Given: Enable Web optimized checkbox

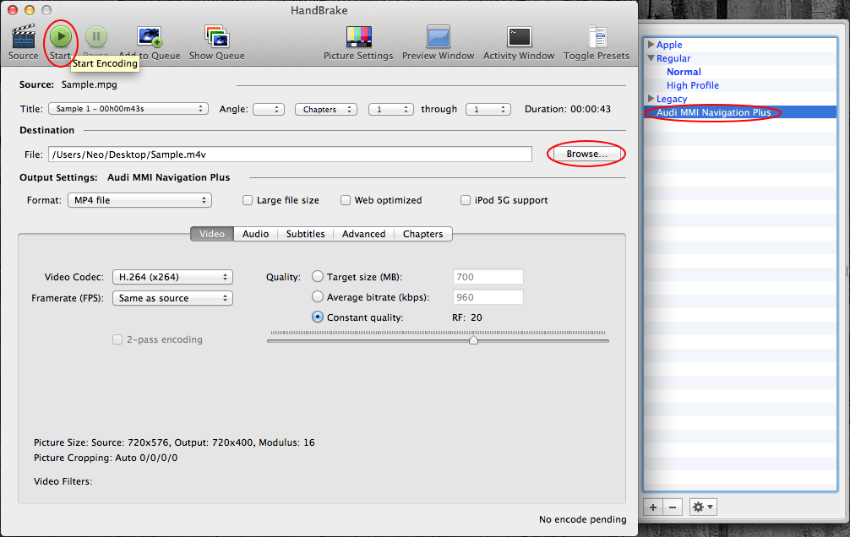Looking at the screenshot, I should 346,200.
